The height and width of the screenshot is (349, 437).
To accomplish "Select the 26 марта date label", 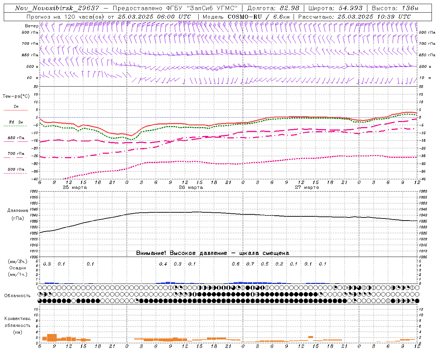I will tap(191, 187).
